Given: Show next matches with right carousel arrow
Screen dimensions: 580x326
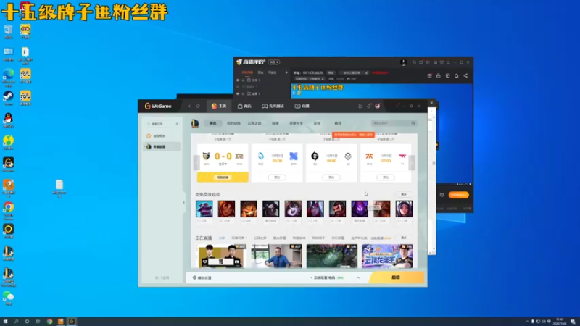Looking at the screenshot, I should [x=412, y=162].
